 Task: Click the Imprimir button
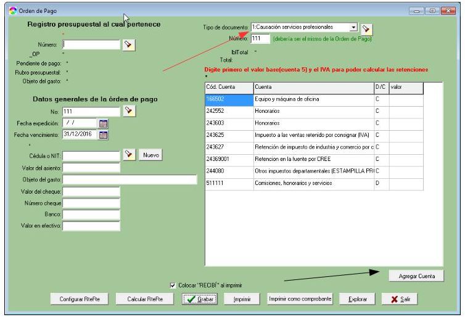tap(242, 299)
